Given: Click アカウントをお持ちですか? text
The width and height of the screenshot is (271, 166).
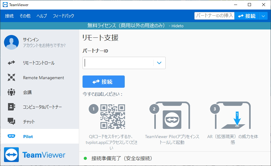Looking at the screenshot, I should click(44, 45).
